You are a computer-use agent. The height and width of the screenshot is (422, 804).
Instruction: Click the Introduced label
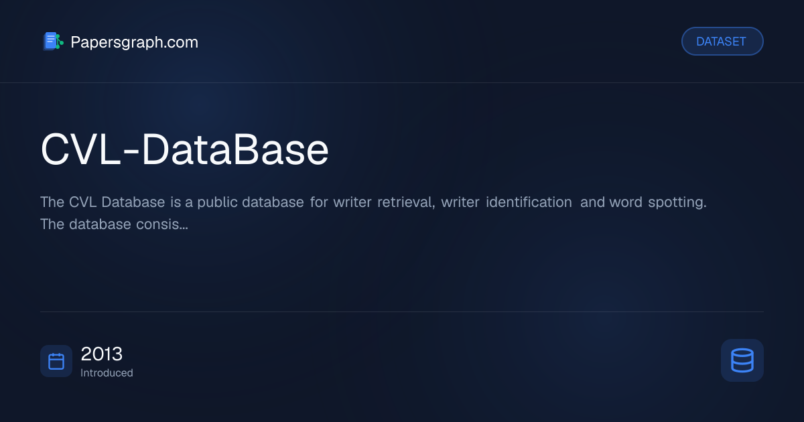click(107, 373)
